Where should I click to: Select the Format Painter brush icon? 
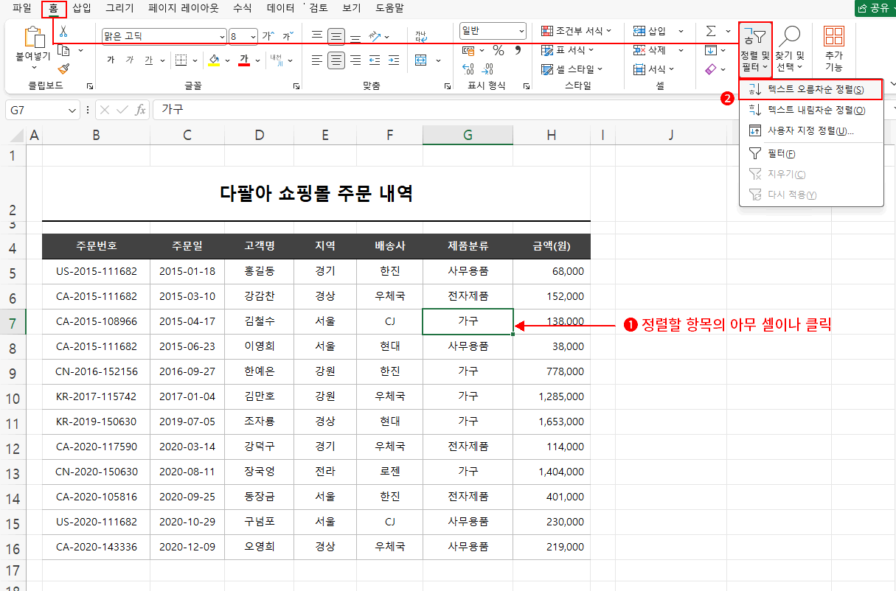[x=62, y=69]
